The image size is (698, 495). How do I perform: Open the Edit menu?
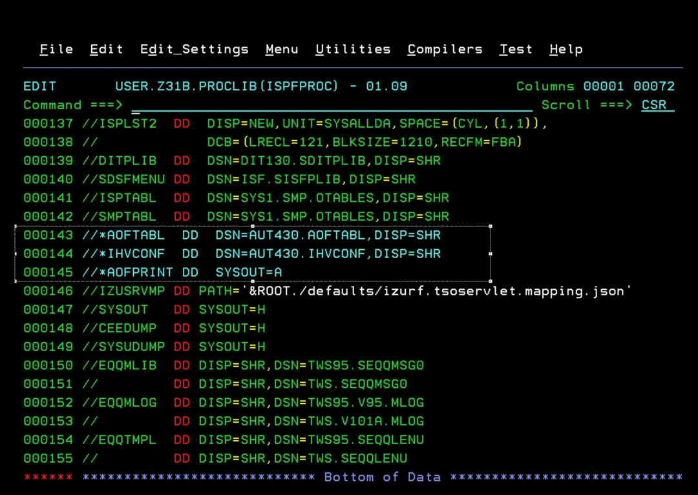tap(107, 49)
